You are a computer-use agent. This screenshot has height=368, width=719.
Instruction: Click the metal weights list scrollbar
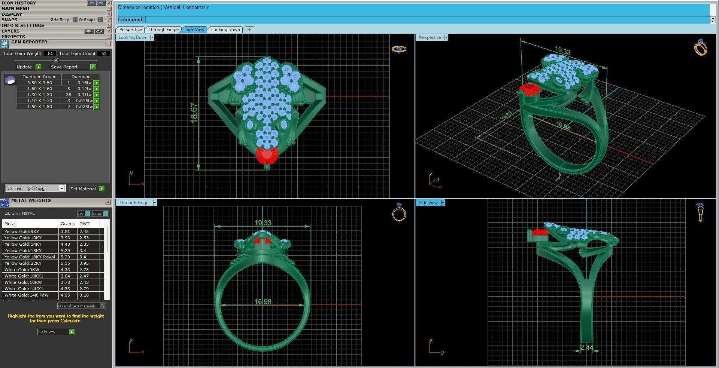[x=108, y=239]
